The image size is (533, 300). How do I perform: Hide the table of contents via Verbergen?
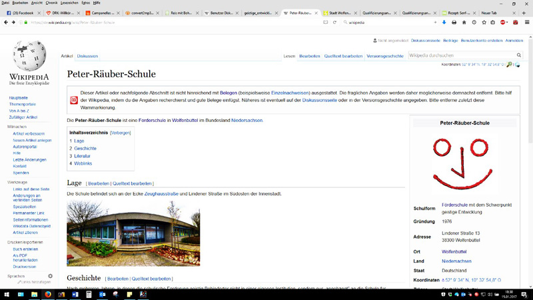coord(121,133)
